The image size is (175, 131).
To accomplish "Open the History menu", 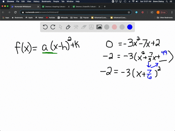I will click(36, 1).
